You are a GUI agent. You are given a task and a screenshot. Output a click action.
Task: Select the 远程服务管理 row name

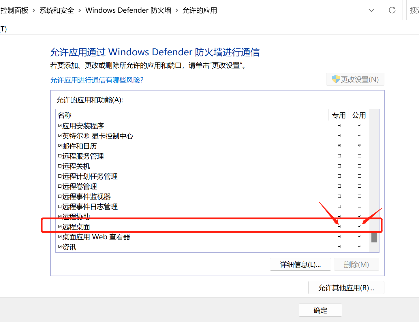click(83, 156)
